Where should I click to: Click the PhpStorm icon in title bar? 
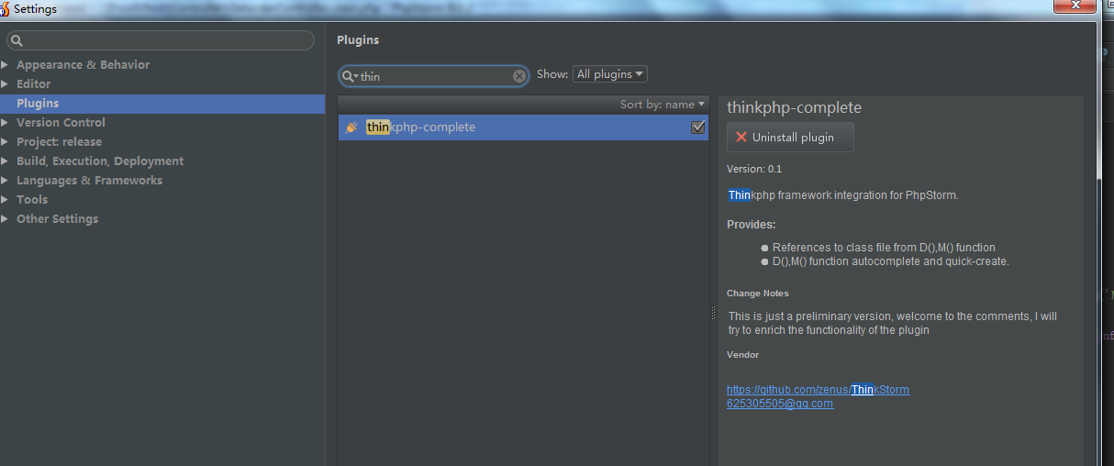[6, 9]
